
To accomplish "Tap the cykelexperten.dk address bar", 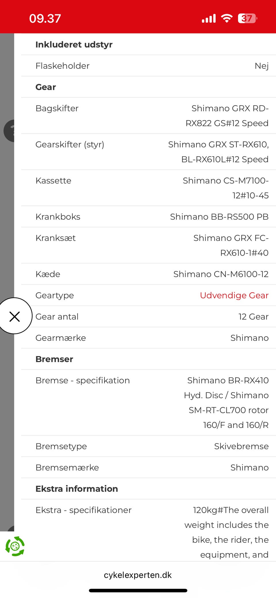I will click(x=138, y=575).
